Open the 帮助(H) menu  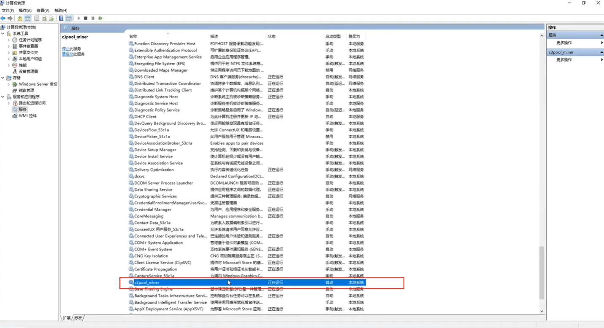pyautogui.click(x=61, y=10)
